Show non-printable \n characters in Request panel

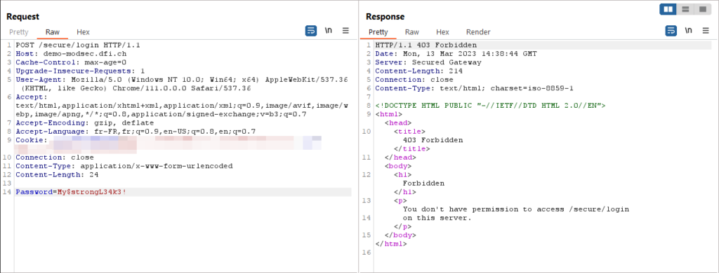point(329,31)
